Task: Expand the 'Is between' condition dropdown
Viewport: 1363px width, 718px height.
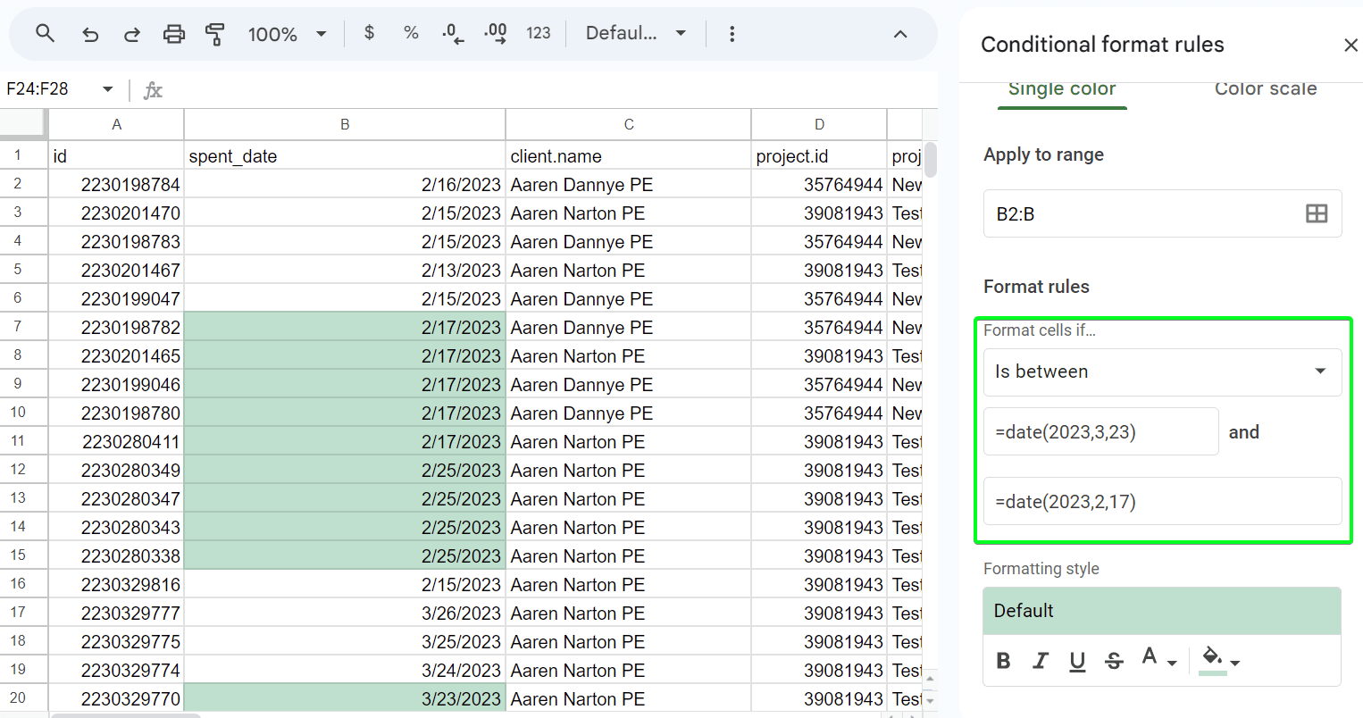Action: coord(1162,372)
